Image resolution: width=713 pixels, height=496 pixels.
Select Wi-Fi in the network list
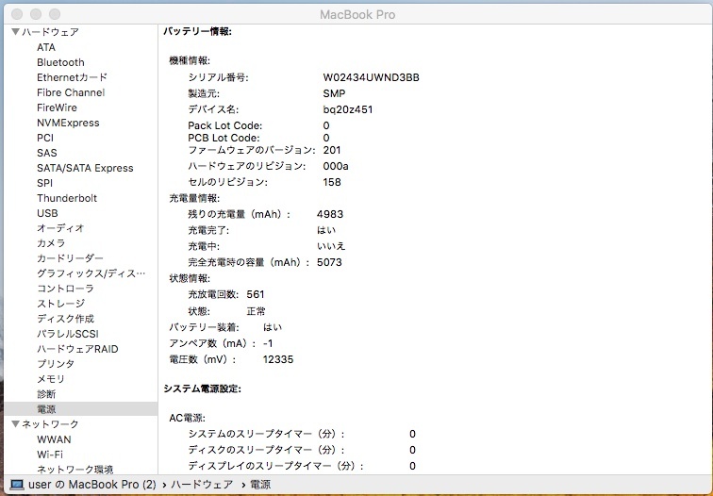click(x=50, y=455)
